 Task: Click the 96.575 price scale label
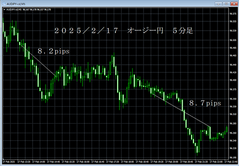coord(233,14)
